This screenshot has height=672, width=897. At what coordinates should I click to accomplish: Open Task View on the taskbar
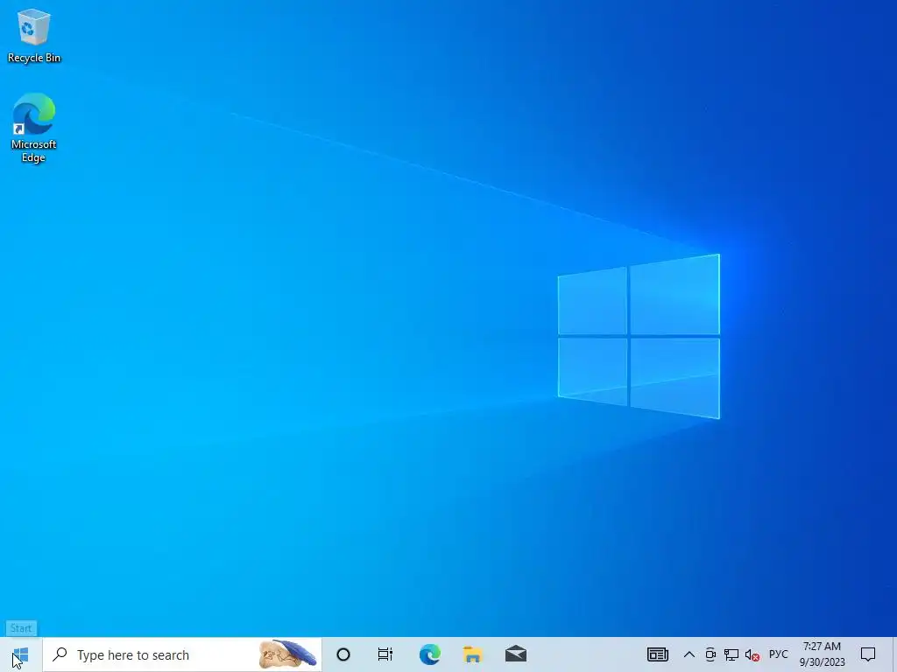[x=385, y=654]
